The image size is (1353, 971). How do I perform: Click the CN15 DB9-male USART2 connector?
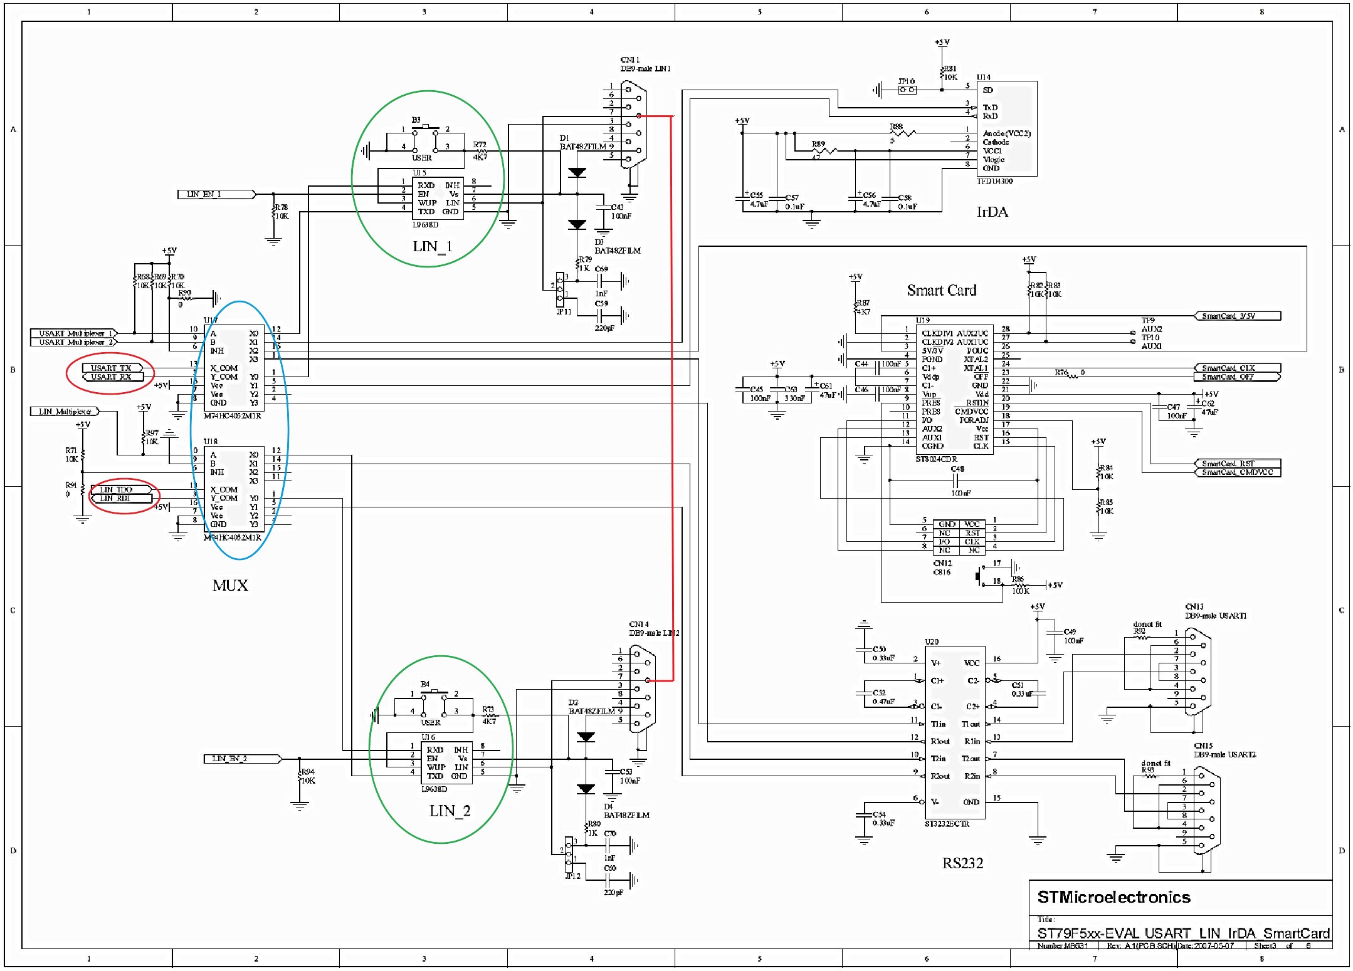click(x=1207, y=810)
